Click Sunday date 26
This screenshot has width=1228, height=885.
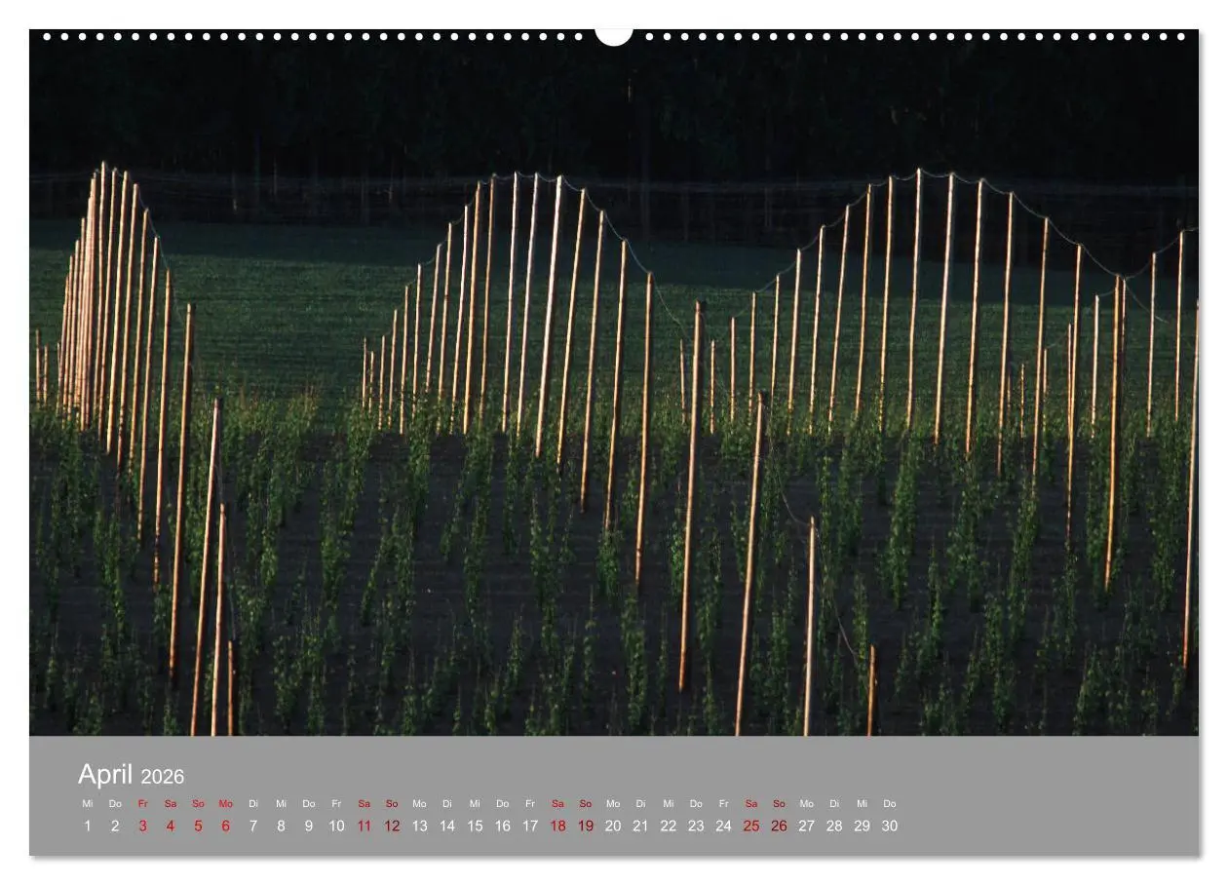[x=779, y=826]
